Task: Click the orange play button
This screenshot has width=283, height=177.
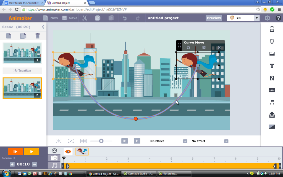Action: coord(32,152)
